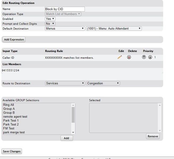The image size is (174, 159).
Task: Click the Remove button under Selected
Action: pyautogui.click(x=153, y=136)
